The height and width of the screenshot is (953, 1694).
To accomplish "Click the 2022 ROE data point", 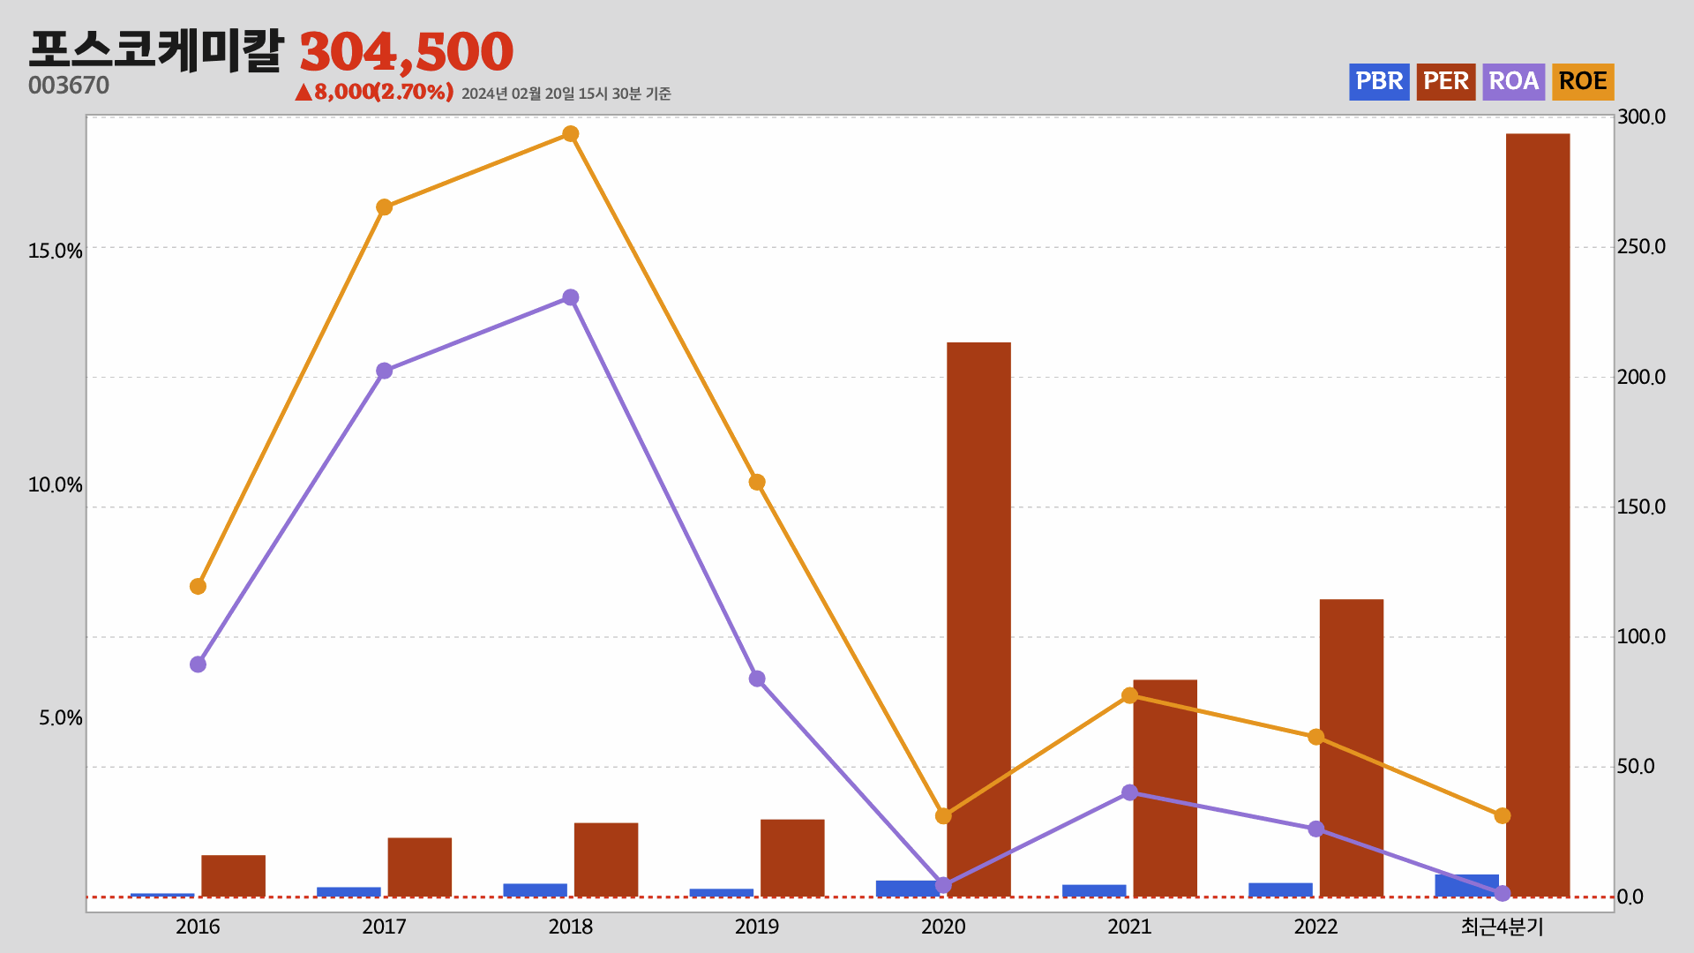I will pyautogui.click(x=1316, y=738).
